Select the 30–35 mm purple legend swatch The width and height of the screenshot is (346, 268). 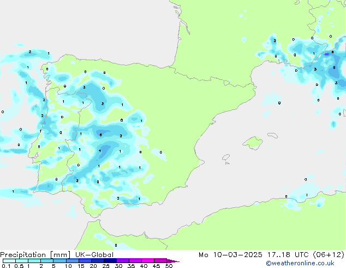point(122,261)
